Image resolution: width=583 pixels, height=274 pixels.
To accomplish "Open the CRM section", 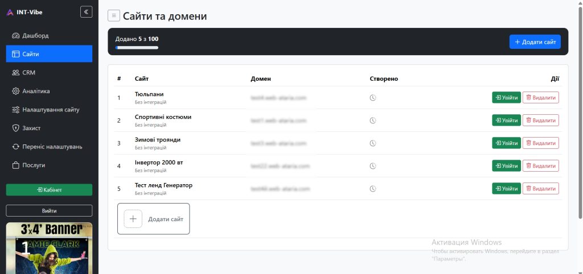I will pos(49,72).
